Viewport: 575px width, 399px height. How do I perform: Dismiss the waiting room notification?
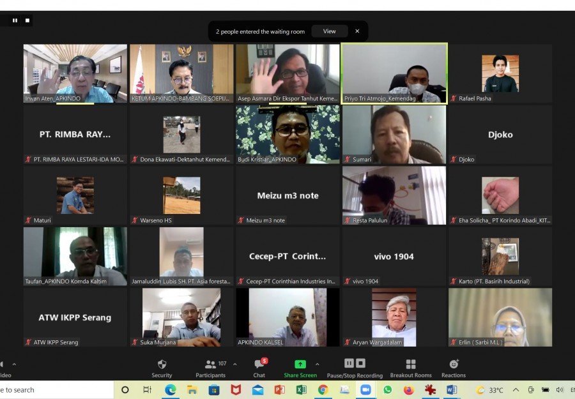click(x=357, y=31)
